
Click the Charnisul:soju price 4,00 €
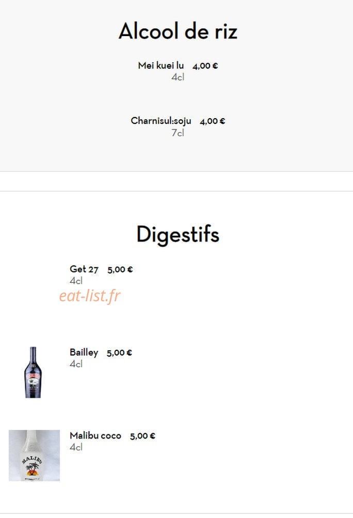[x=213, y=121]
